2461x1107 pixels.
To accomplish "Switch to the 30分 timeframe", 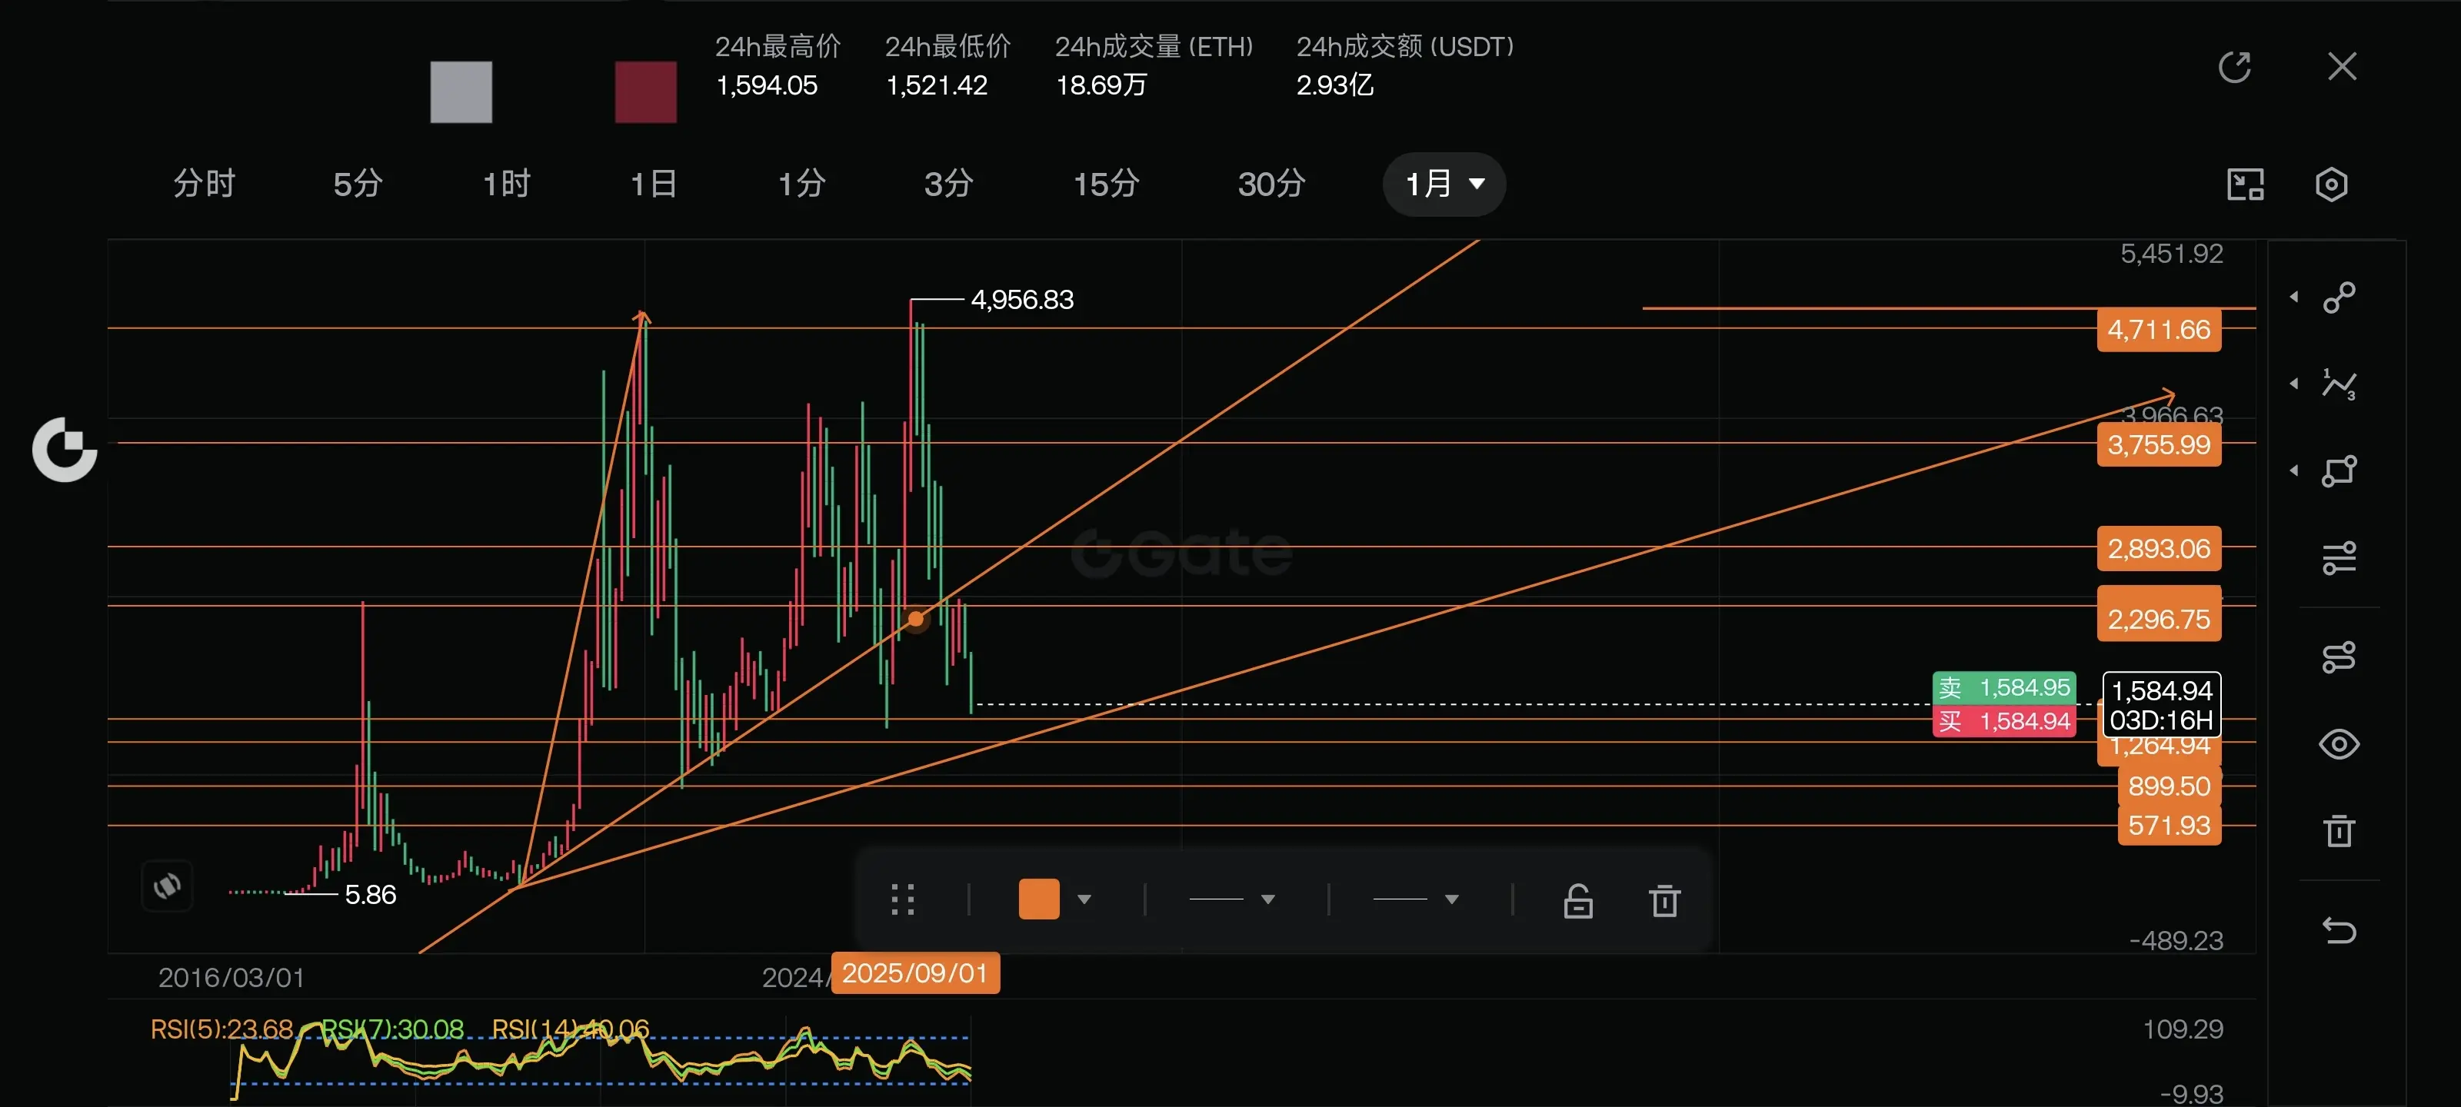I will pos(1270,184).
